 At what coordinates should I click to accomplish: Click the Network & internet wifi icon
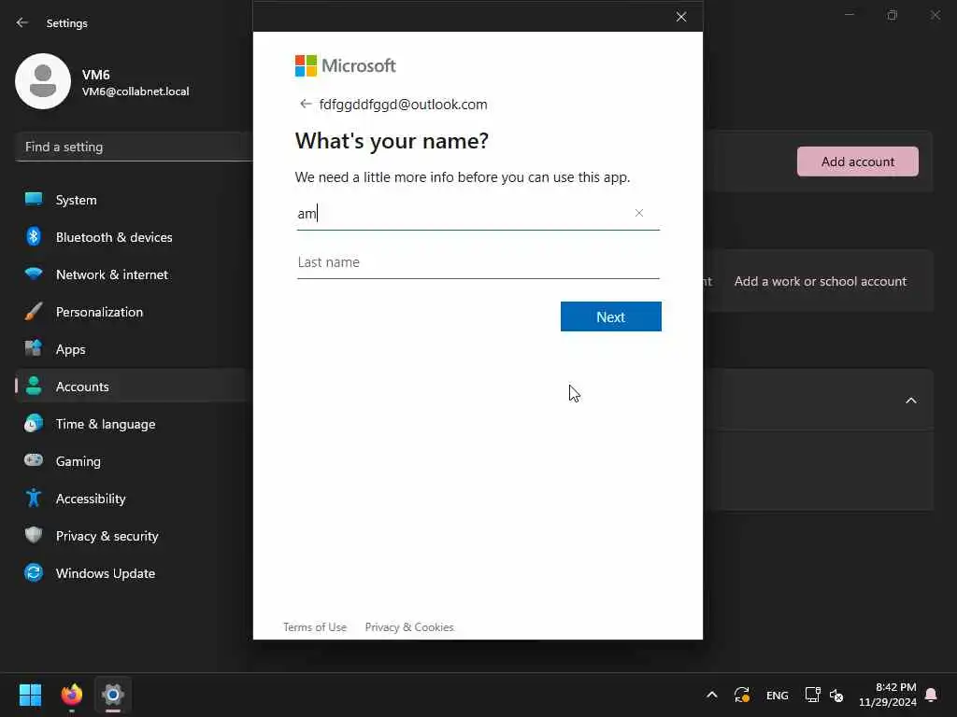coord(34,274)
